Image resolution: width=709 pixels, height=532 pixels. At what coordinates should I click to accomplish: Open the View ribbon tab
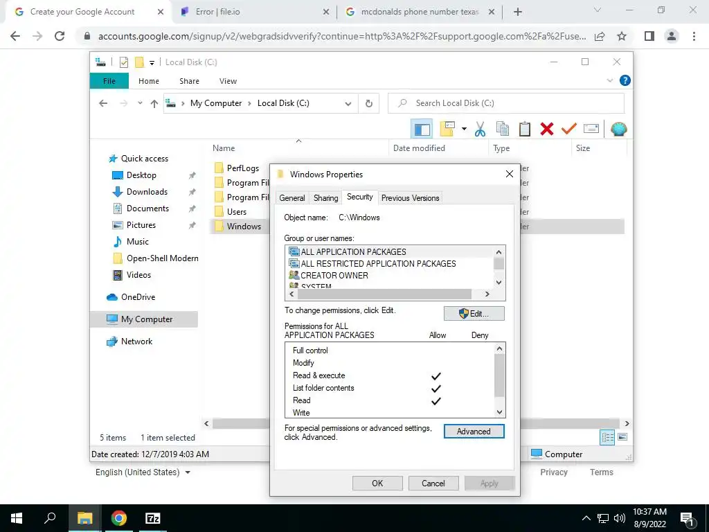(x=228, y=81)
